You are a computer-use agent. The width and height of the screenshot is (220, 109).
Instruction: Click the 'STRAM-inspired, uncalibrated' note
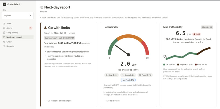(x=188, y=78)
